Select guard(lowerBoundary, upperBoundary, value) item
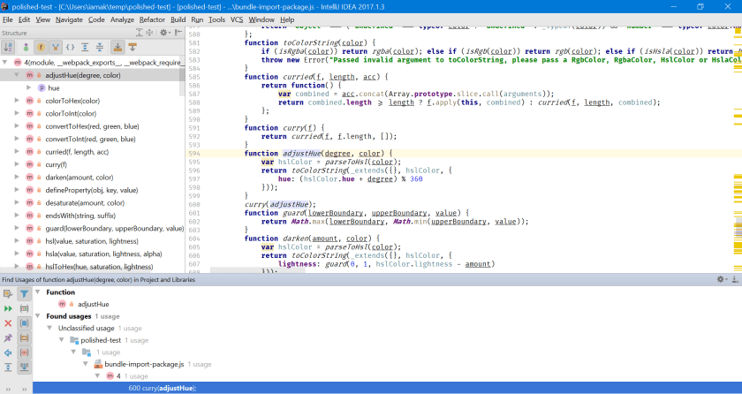Screen dimensions: 742x394 (115, 229)
